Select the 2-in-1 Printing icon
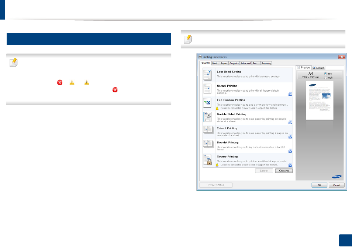352x249 pixels. click(x=208, y=130)
